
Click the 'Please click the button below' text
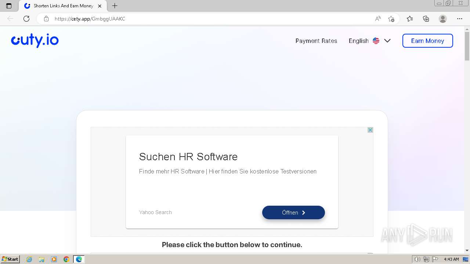pos(232,245)
